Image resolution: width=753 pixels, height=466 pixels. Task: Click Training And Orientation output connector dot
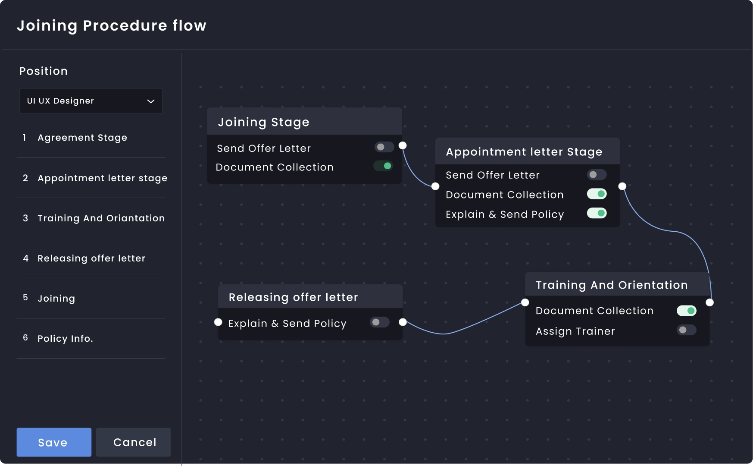(709, 302)
